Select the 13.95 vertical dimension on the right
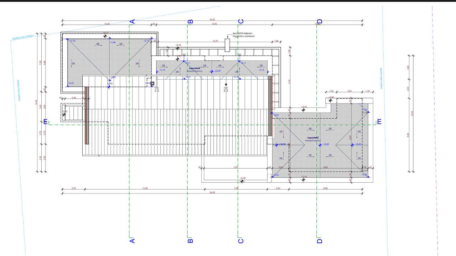This screenshot has height=256, width=456. pos(411,113)
